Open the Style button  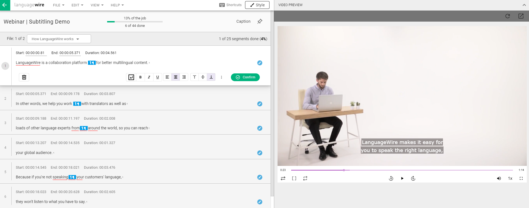(257, 5)
